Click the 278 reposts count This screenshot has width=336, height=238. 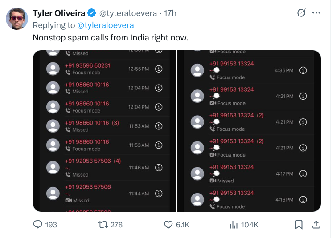click(x=116, y=225)
